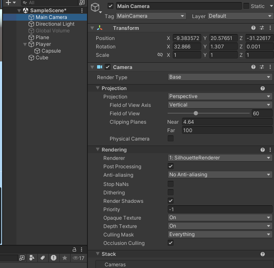Open Rendering section help icon
274x268 pixels.
263,150
